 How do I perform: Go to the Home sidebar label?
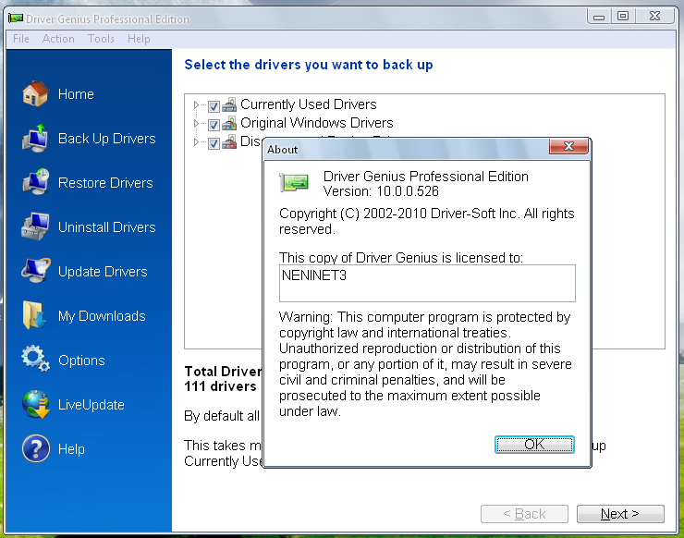click(76, 93)
